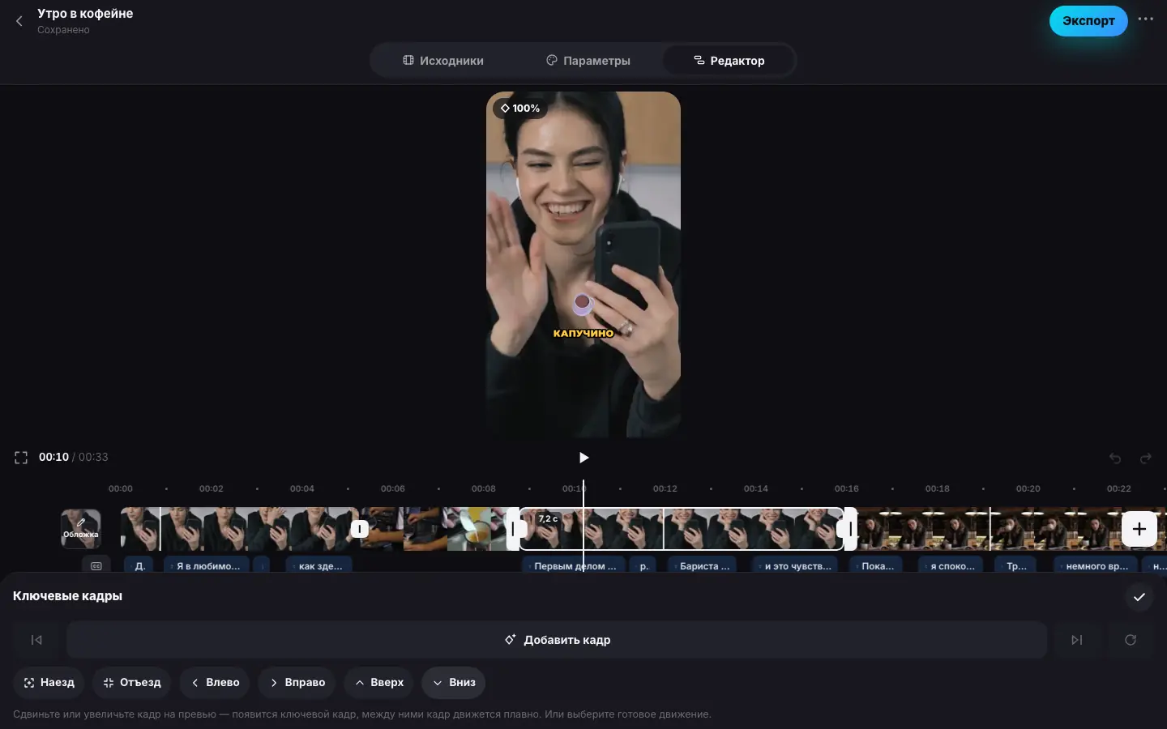
Task: Redo the last undone edit
Action: point(1145,458)
